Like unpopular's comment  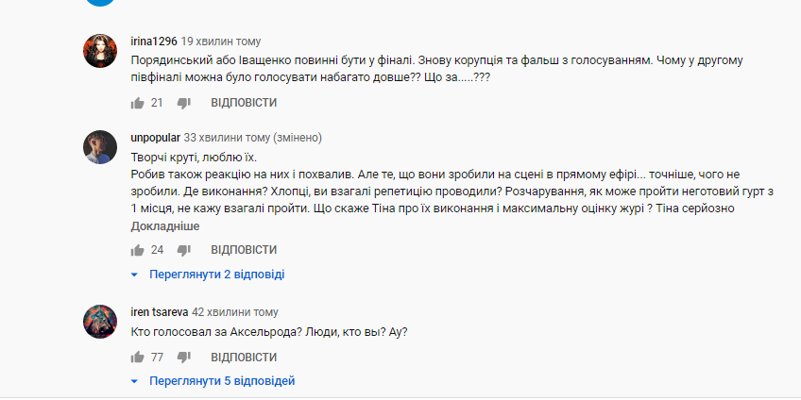click(x=137, y=250)
